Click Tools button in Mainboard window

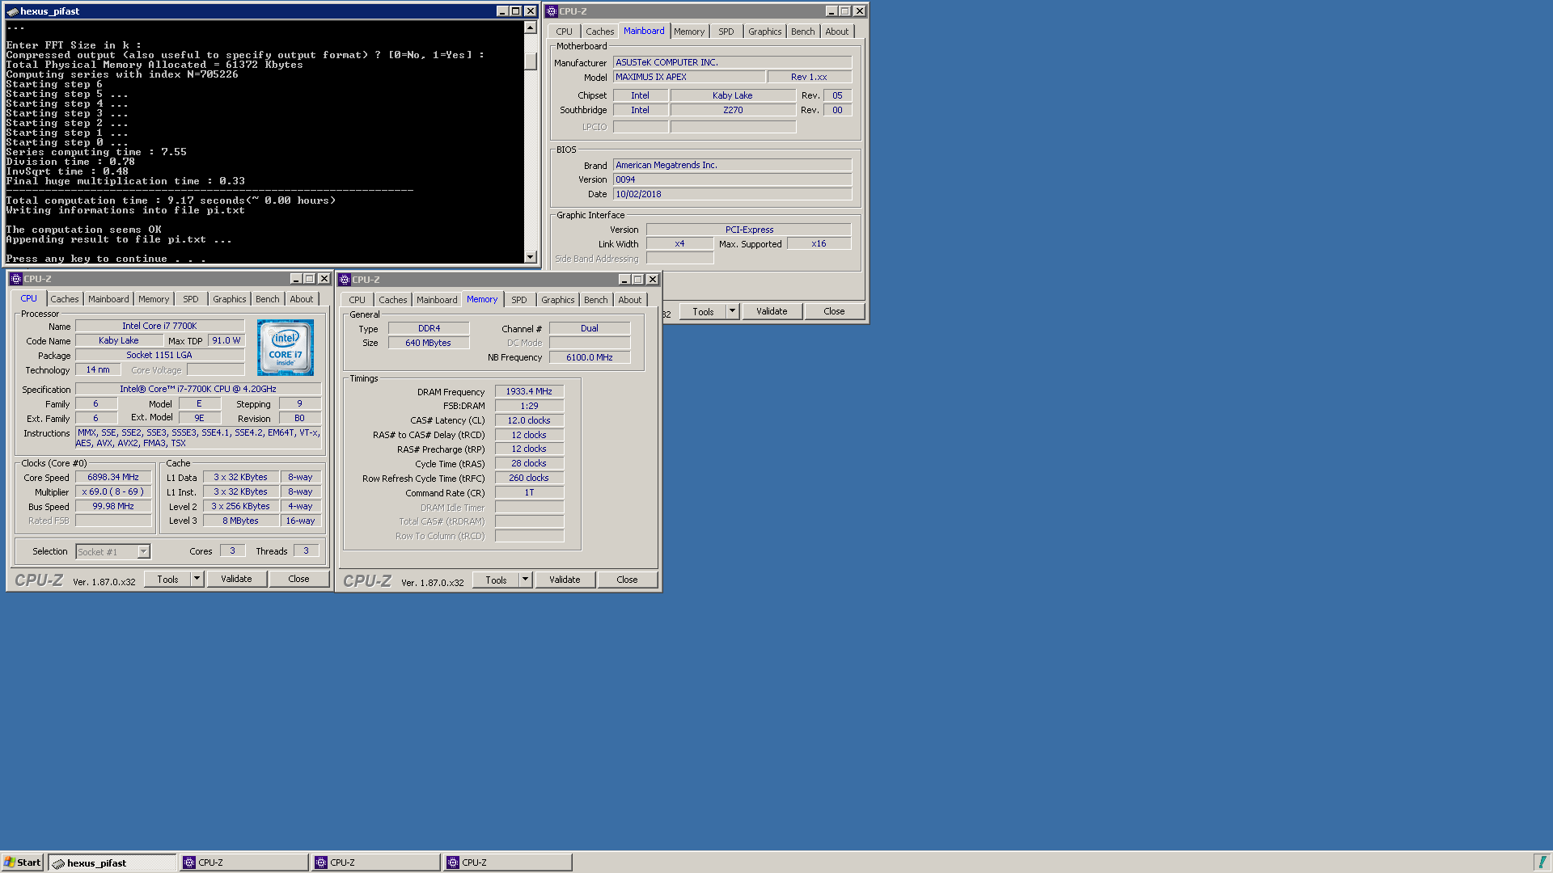[x=704, y=311]
